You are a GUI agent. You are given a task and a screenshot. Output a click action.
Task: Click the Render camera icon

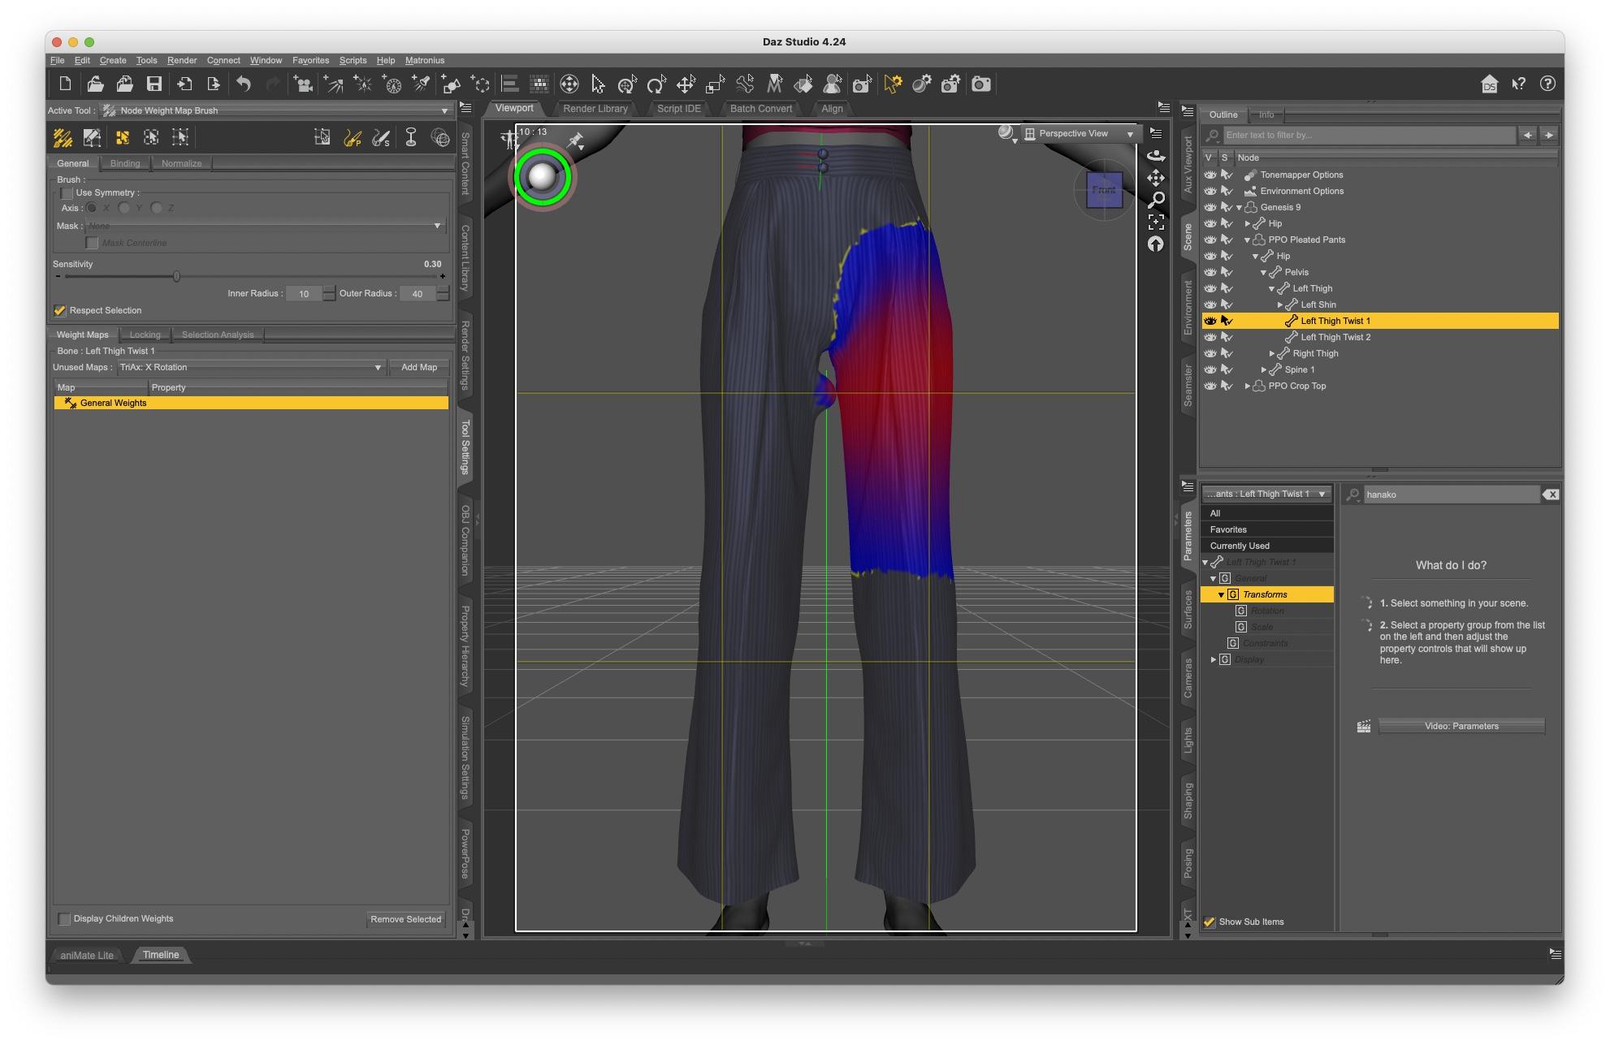(981, 84)
